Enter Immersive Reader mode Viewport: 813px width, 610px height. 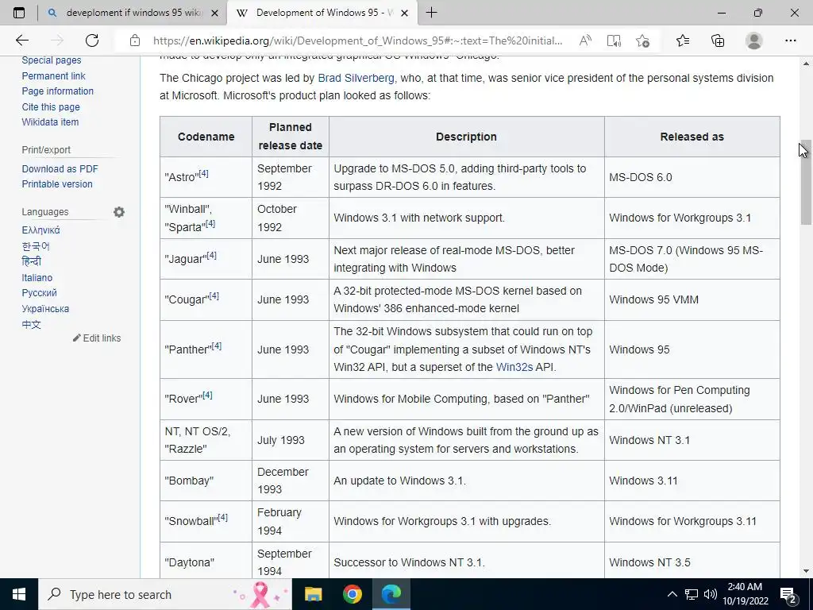[x=614, y=41]
